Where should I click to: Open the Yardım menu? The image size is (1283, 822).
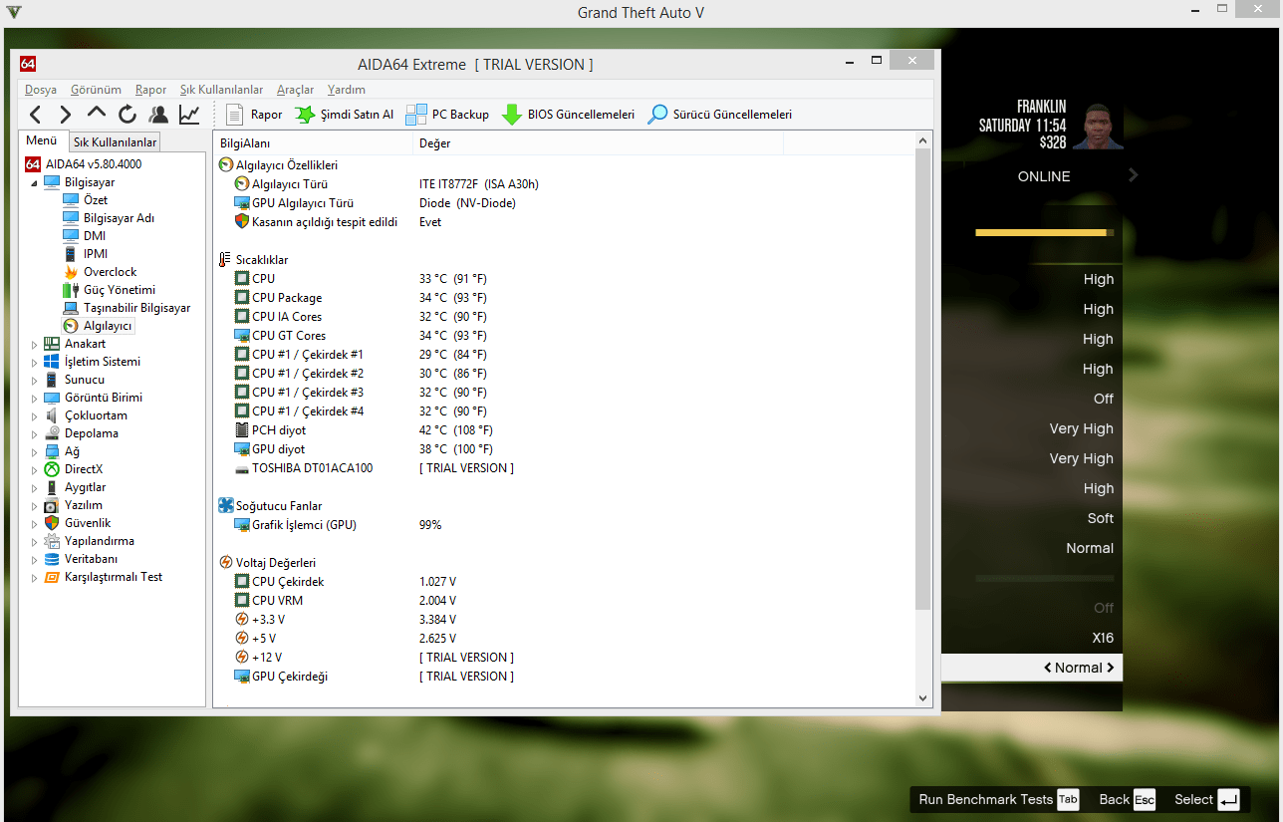coord(347,90)
